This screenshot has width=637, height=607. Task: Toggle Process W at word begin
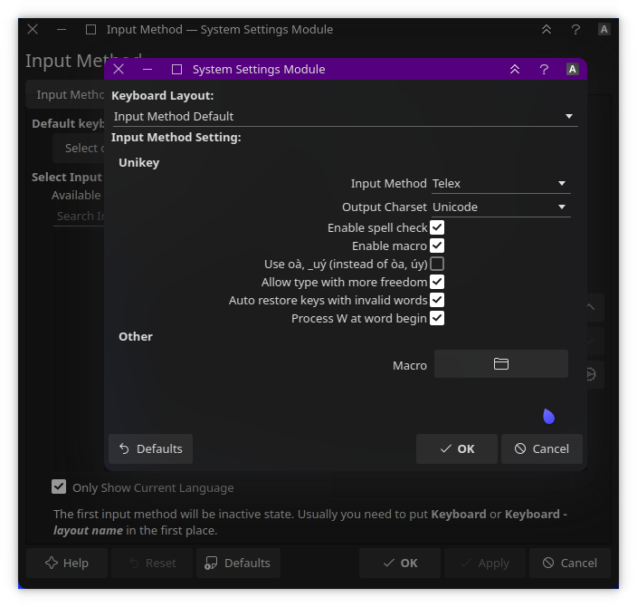pos(437,318)
